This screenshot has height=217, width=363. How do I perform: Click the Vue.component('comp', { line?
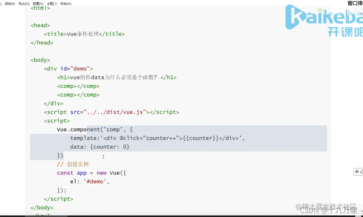[x=95, y=130]
